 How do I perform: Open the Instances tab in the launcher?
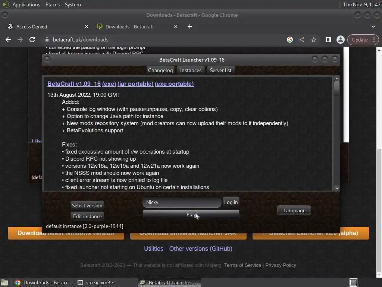(x=191, y=70)
